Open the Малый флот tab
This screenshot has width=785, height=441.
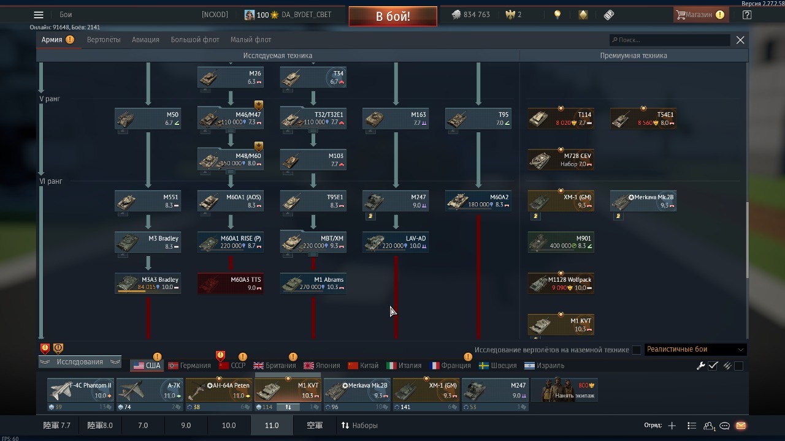(x=251, y=40)
